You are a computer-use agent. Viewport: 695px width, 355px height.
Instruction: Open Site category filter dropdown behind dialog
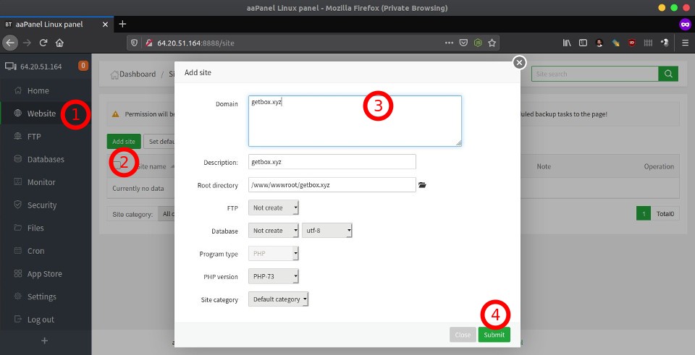pos(167,214)
